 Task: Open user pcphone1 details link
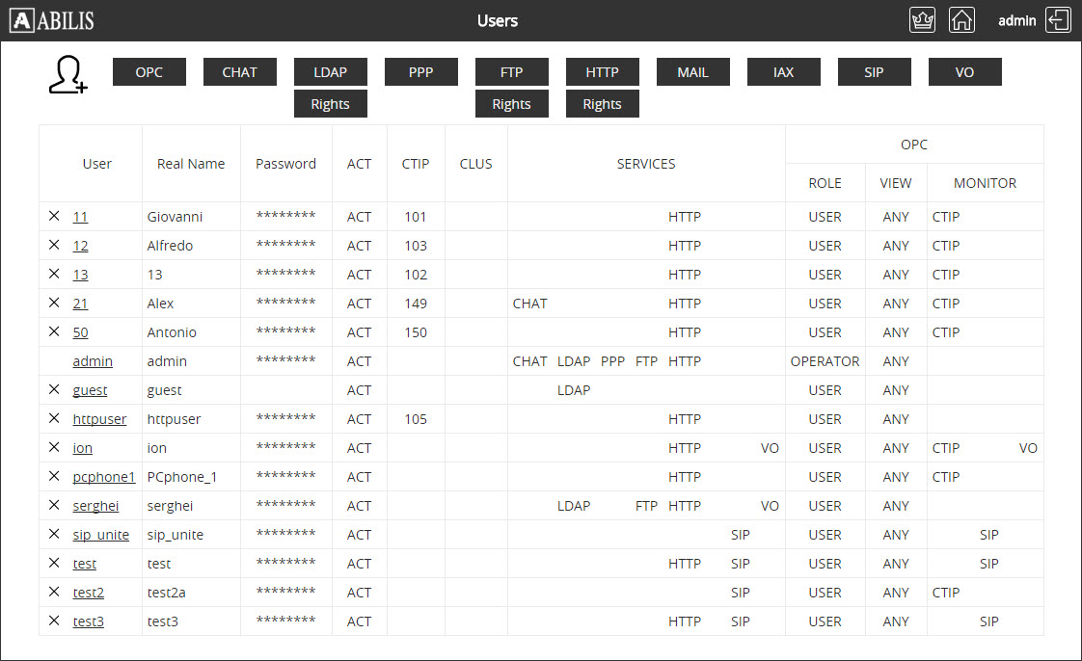(104, 477)
